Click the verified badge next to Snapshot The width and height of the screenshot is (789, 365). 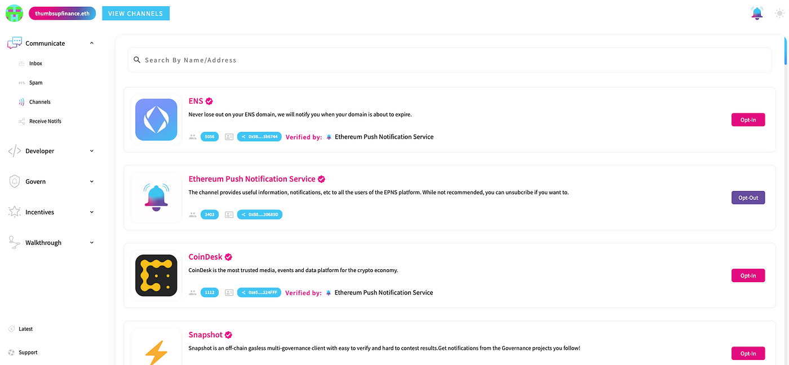click(x=228, y=335)
